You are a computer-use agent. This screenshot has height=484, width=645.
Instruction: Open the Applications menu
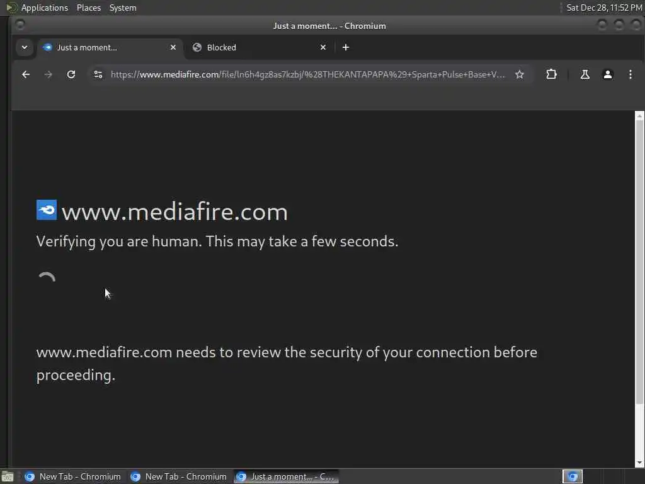tap(45, 8)
